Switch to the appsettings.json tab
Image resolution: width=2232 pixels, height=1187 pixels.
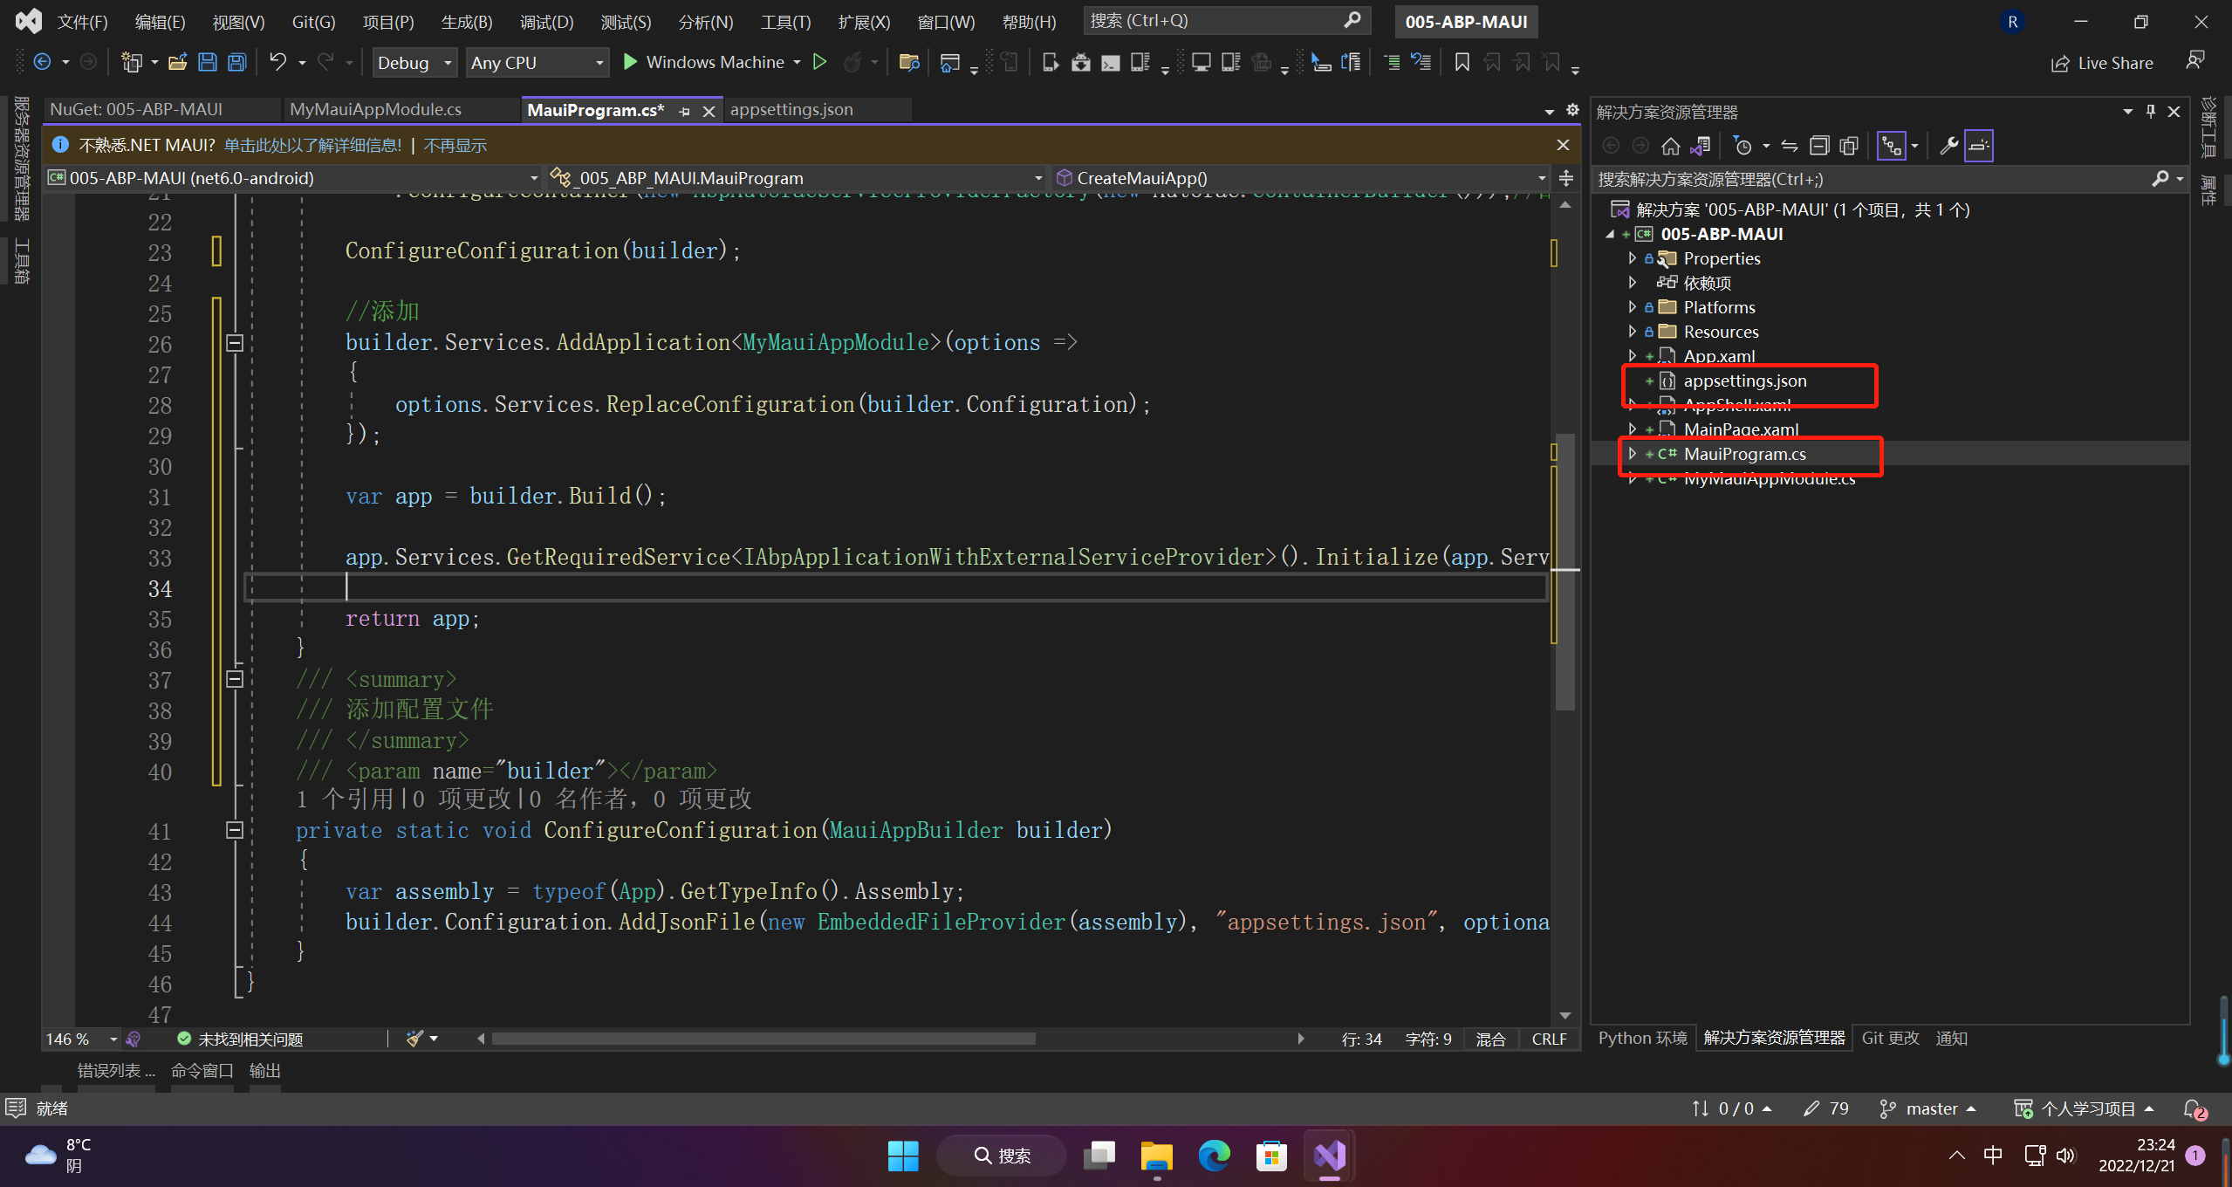coord(791,109)
